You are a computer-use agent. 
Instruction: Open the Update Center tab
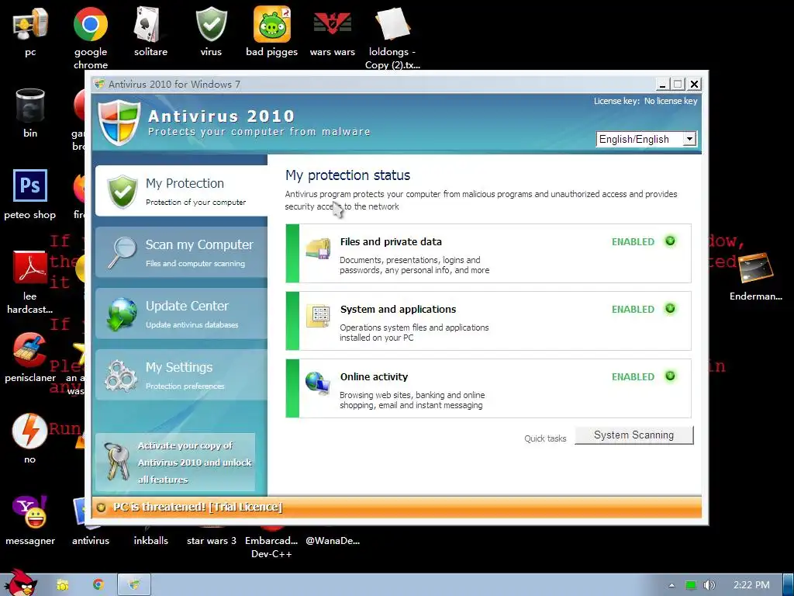click(x=181, y=314)
